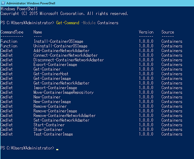Click the Microsoft copyright notice line
This screenshot has height=159, width=194.
[64, 14]
